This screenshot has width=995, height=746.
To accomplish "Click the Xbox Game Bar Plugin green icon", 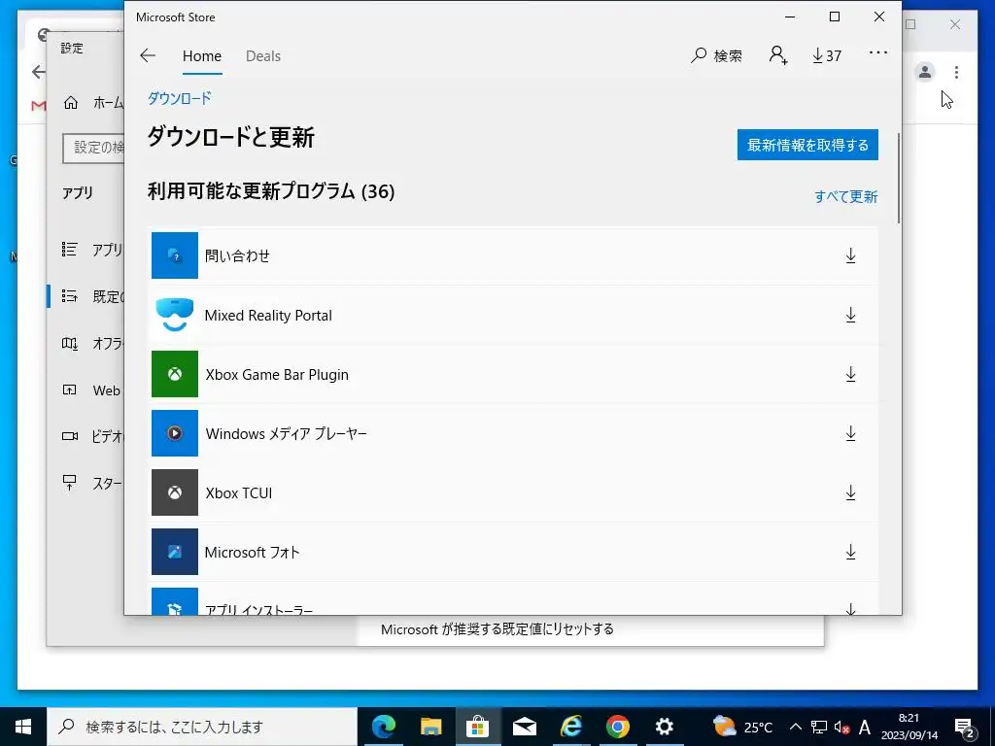I will 175,374.
